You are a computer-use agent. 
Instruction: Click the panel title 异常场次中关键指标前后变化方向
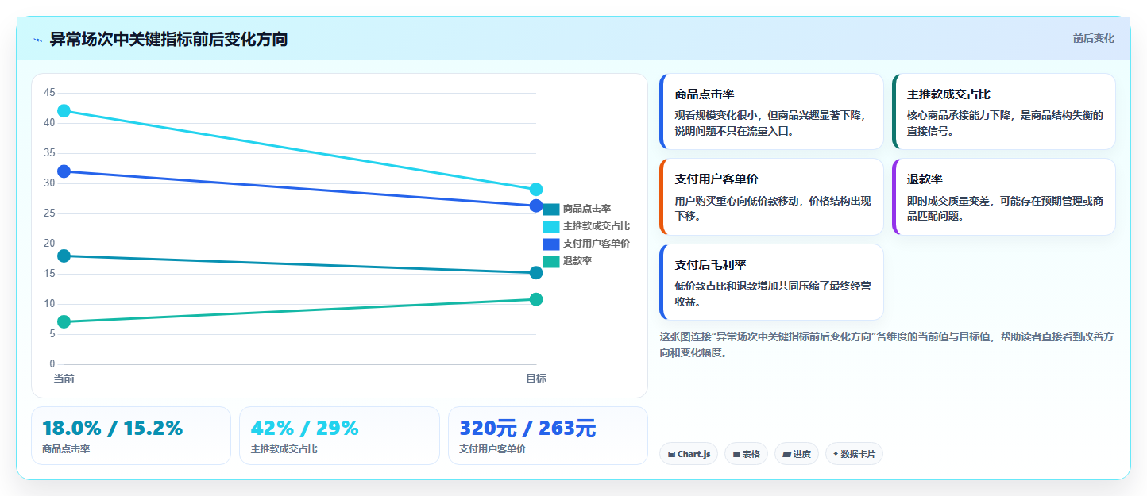pyautogui.click(x=168, y=39)
